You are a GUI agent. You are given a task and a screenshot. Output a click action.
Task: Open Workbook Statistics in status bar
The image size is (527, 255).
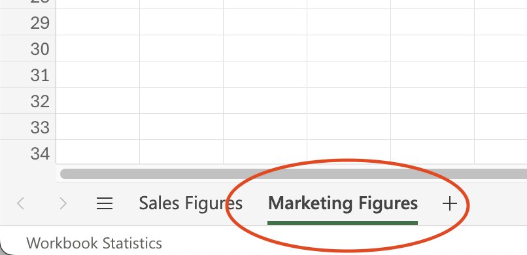coord(94,243)
